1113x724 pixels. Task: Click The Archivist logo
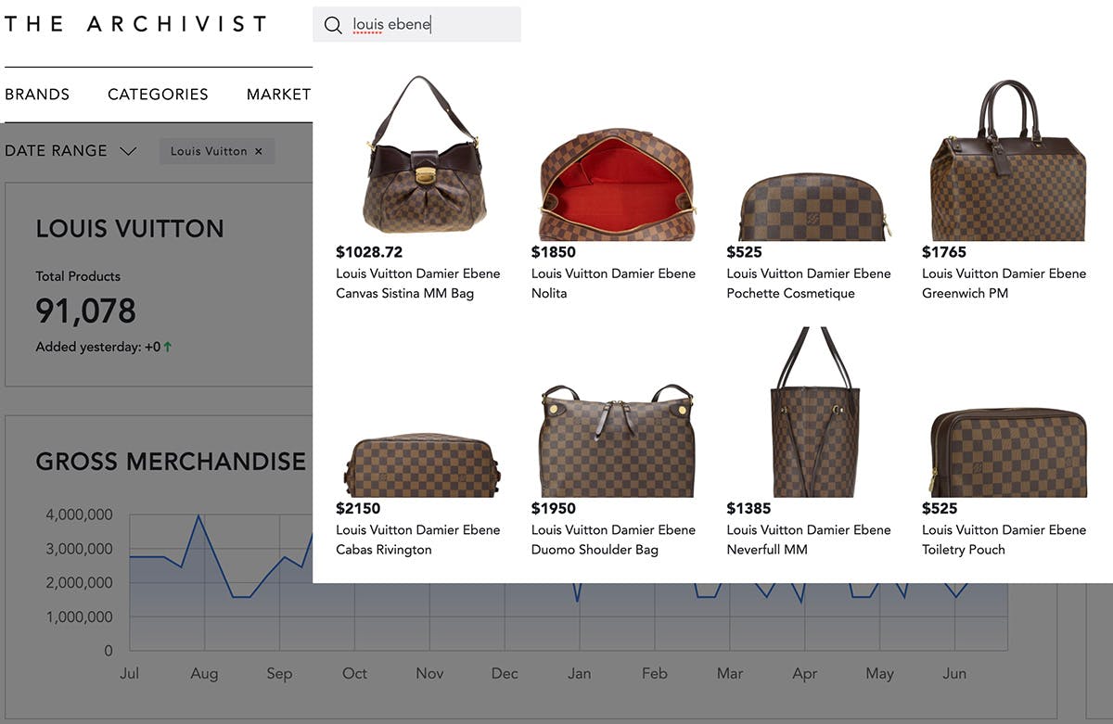135,24
